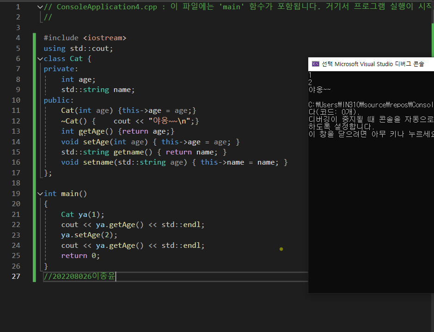Select the debug console title bar text
Viewport: 434px width, 332px height.
pyautogui.click(x=373, y=64)
